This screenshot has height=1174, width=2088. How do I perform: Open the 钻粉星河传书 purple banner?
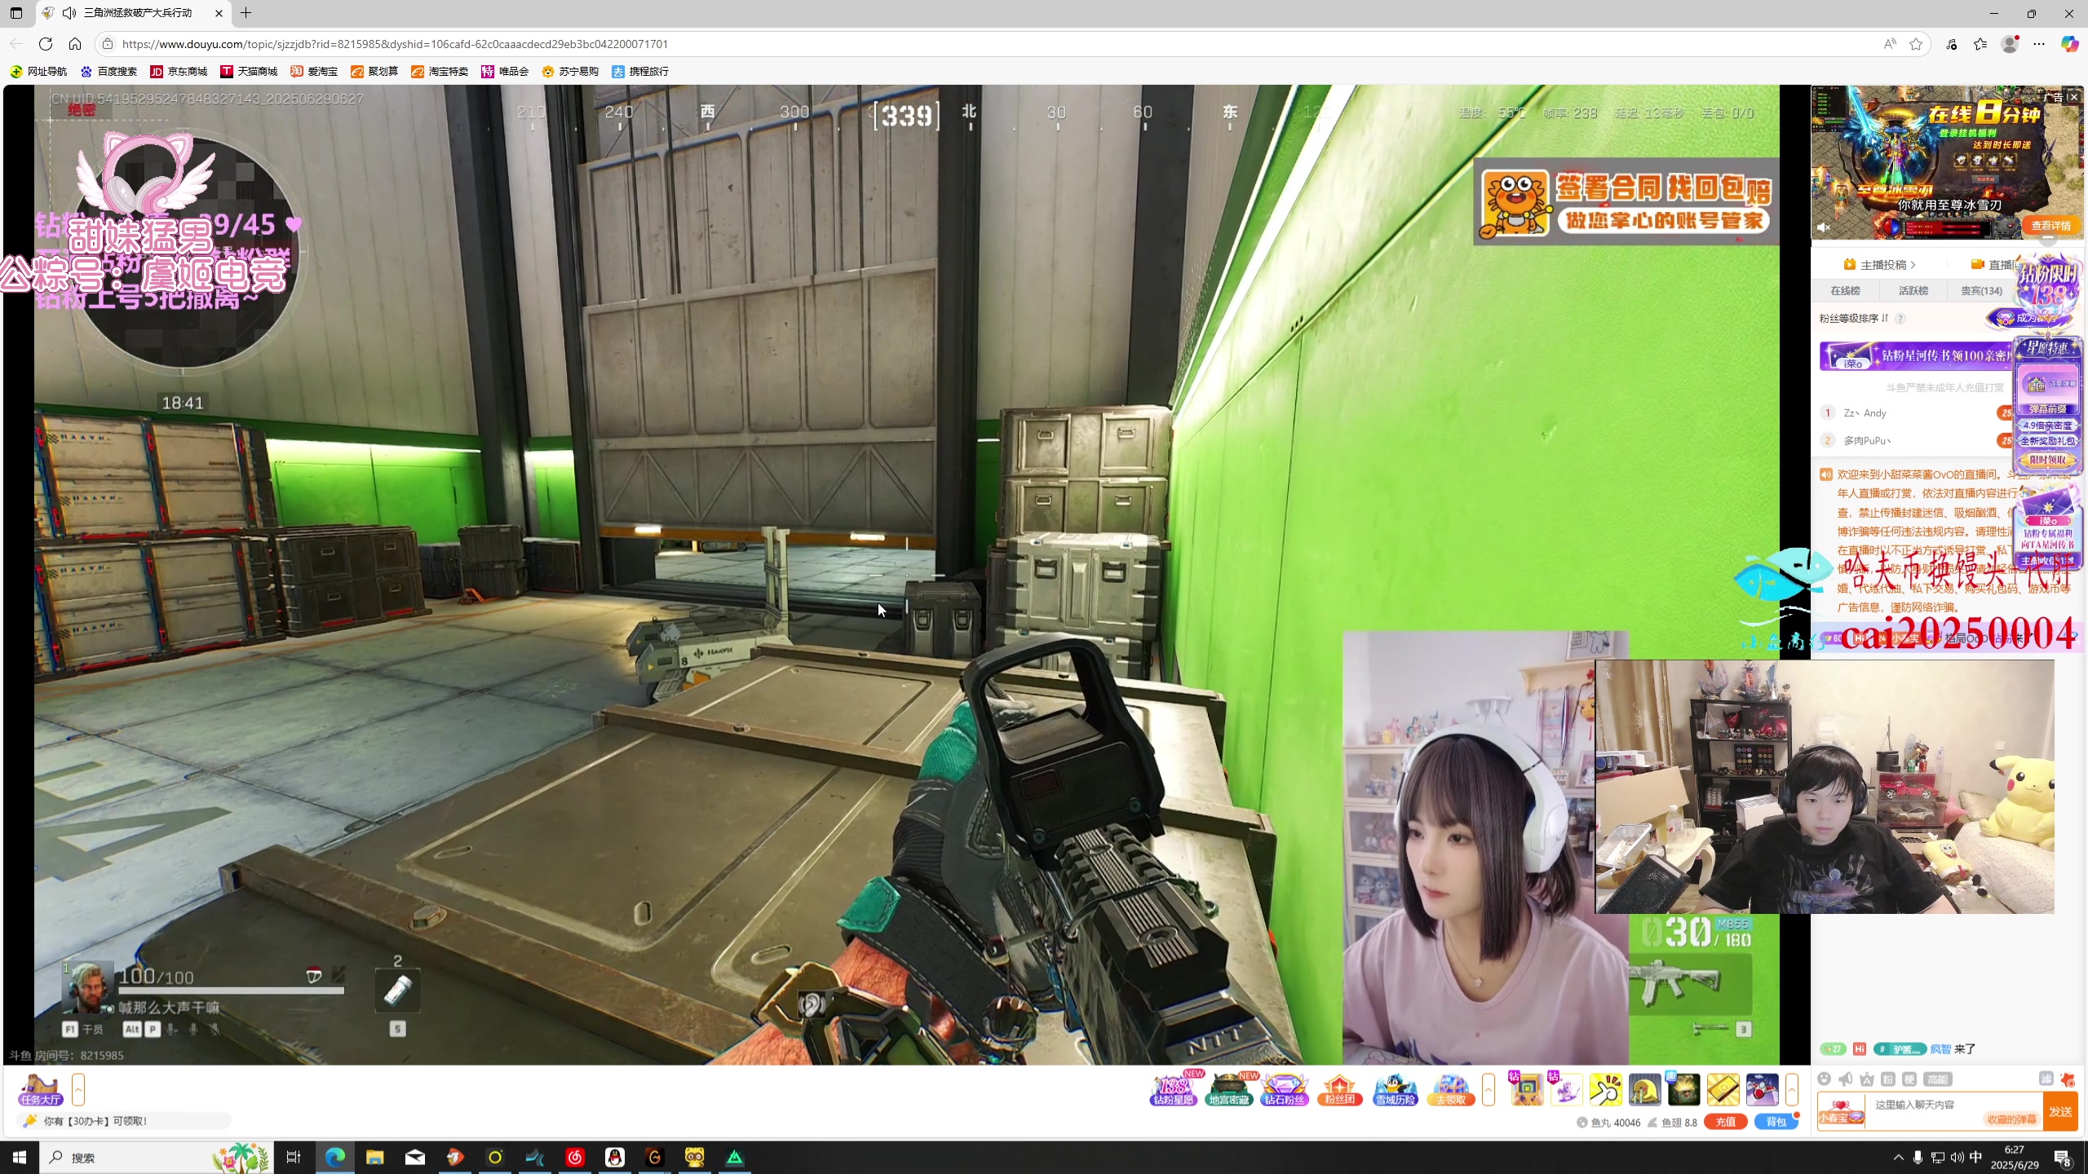click(1917, 356)
